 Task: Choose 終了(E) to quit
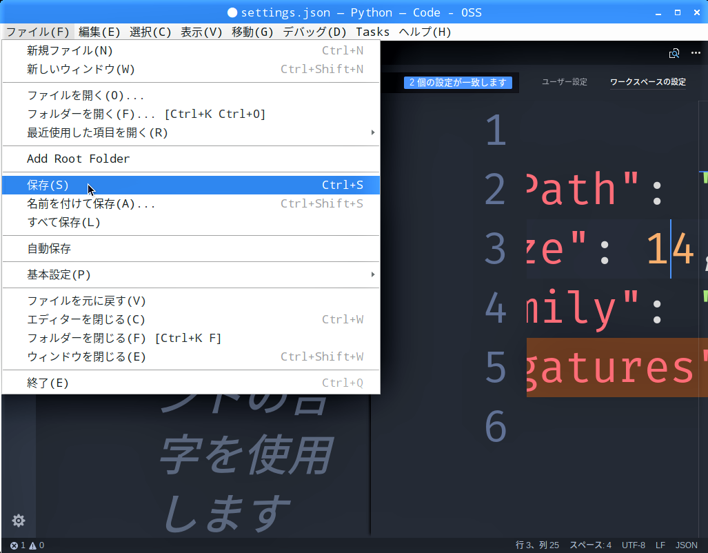[191, 383]
